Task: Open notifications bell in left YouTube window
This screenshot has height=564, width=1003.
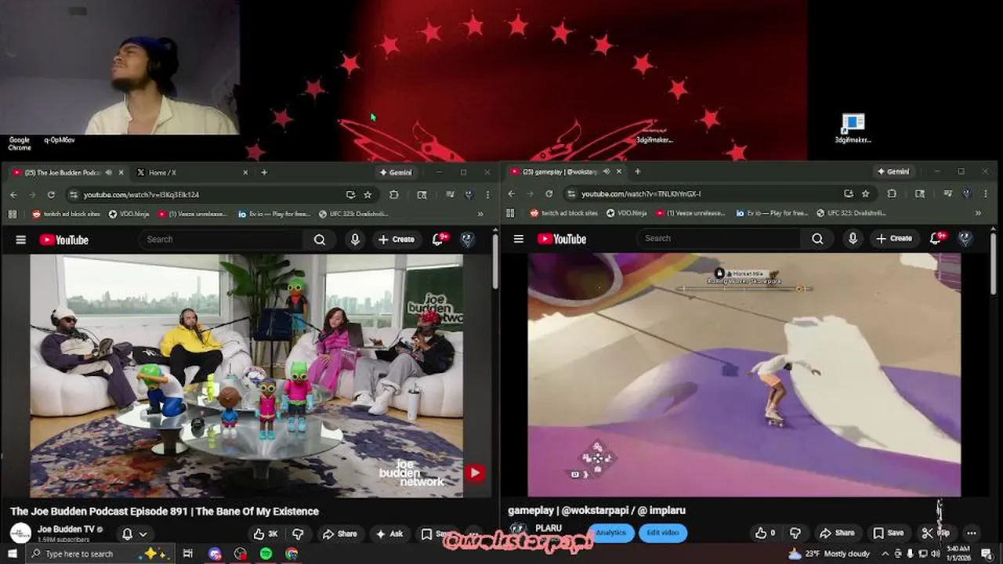Action: pyautogui.click(x=439, y=239)
